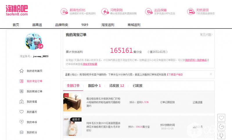The width and height of the screenshot is (232, 140).
Task: Switch to the 待发放 orders tab
Action: pos(116,86)
